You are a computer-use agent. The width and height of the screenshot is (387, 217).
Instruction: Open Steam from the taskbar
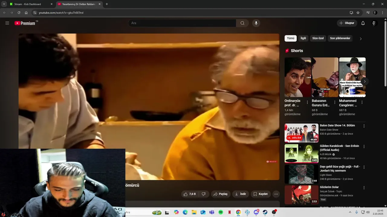265,212
